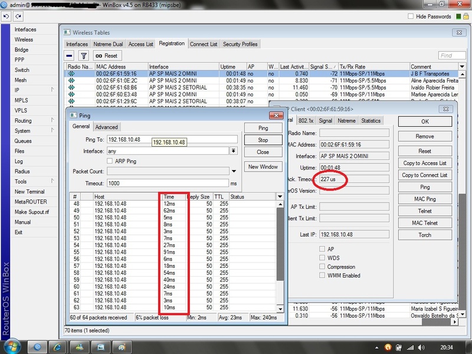The image size is (472, 354).
Task: Click the Reset counters button in Wireless Tables
Action: [x=107, y=55]
